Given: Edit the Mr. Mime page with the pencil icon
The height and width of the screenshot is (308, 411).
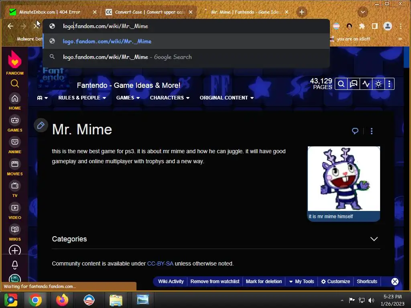Looking at the screenshot, I should [x=41, y=125].
